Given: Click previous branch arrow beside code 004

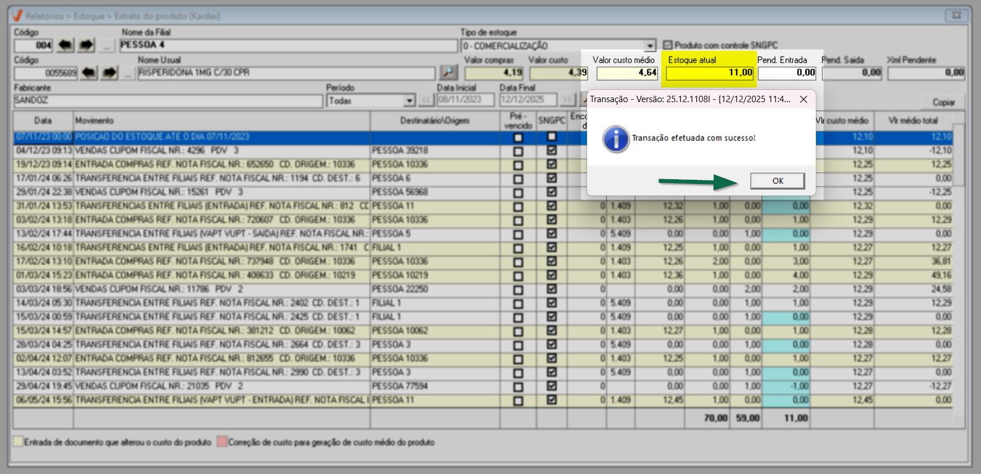Looking at the screenshot, I should [x=65, y=46].
